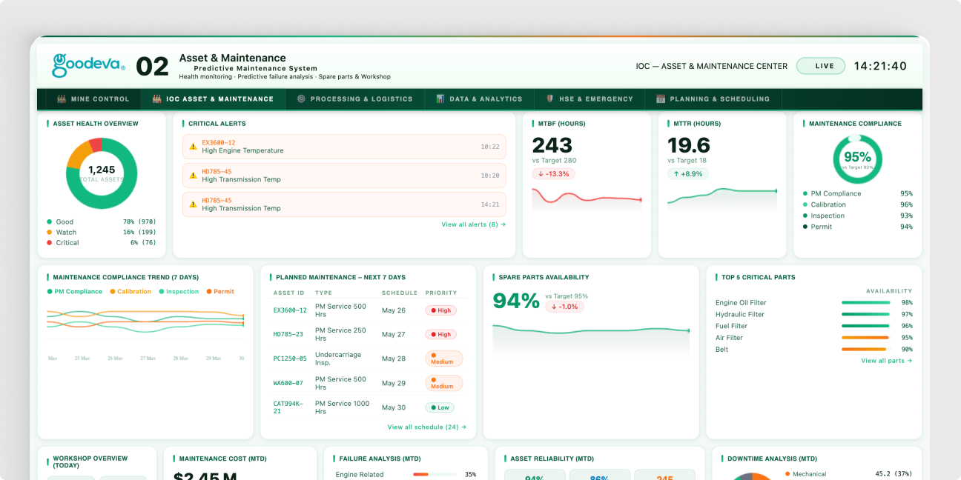The height and width of the screenshot is (480, 961).
Task: Select Watch legend row in asset health
Action: [102, 232]
